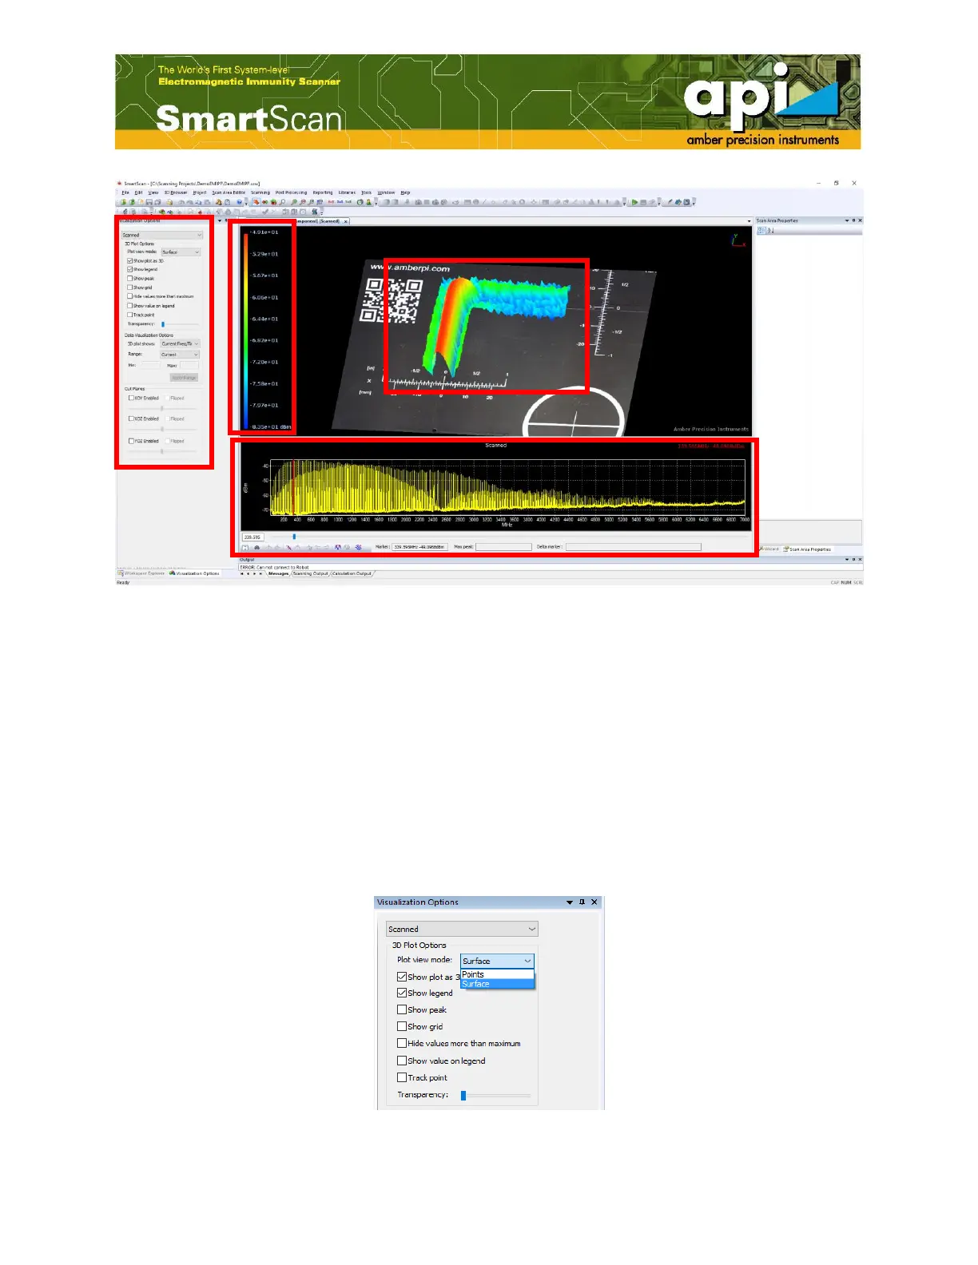The width and height of the screenshot is (978, 1265).
Task: Click the blue help icon in SmartScan toolbar
Action: [x=239, y=202]
